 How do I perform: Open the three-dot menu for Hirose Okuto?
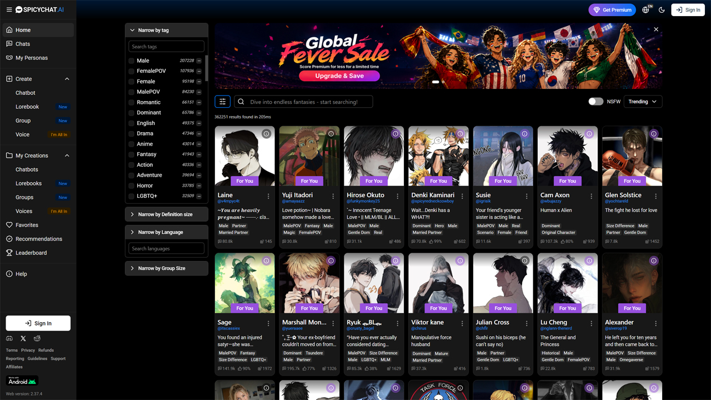tap(398, 196)
